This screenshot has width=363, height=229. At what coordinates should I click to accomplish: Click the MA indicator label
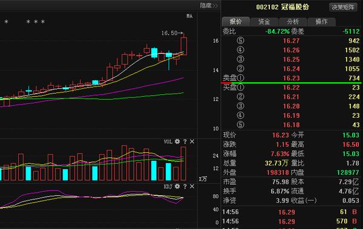tap(189, 16)
